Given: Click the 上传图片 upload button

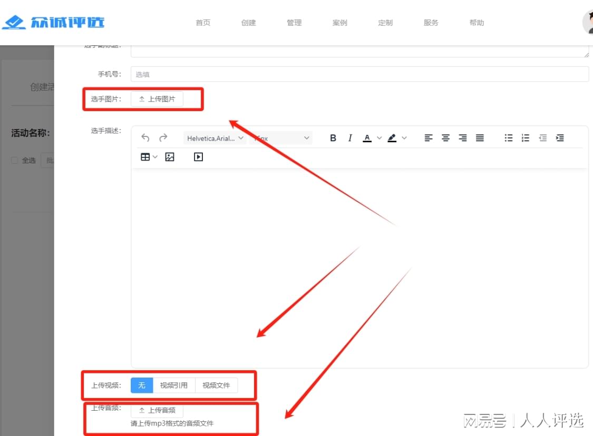Looking at the screenshot, I should (x=157, y=99).
